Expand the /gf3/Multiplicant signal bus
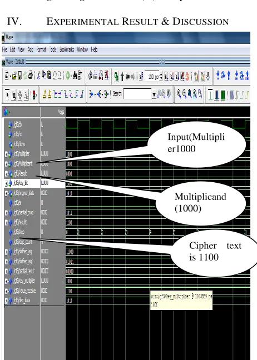257x360 pixels. coord(7,164)
